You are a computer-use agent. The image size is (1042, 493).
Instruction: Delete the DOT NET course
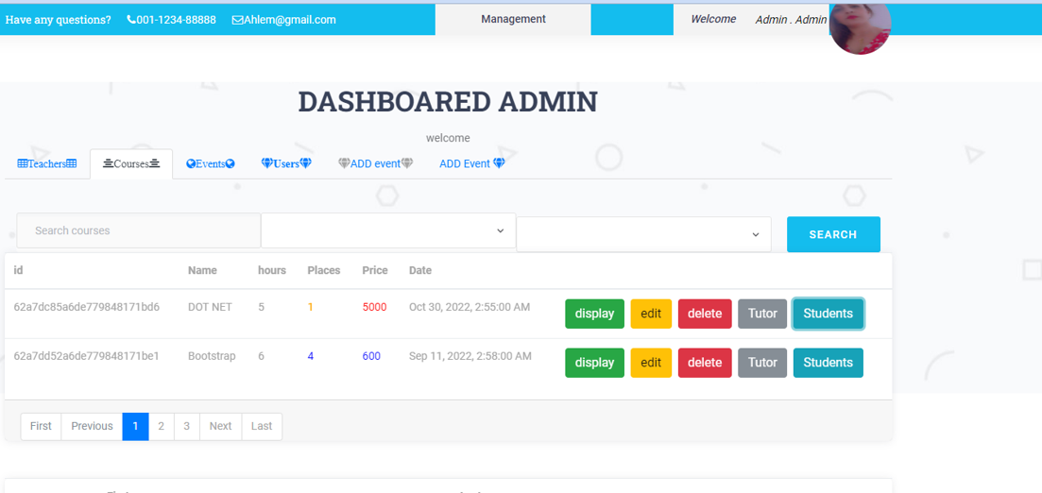(x=705, y=314)
